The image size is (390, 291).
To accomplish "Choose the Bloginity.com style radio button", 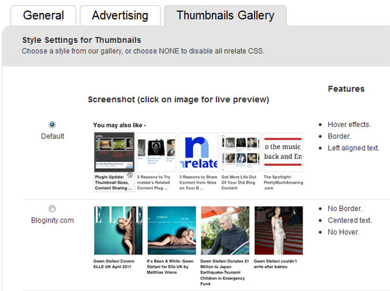I will click(52, 208).
